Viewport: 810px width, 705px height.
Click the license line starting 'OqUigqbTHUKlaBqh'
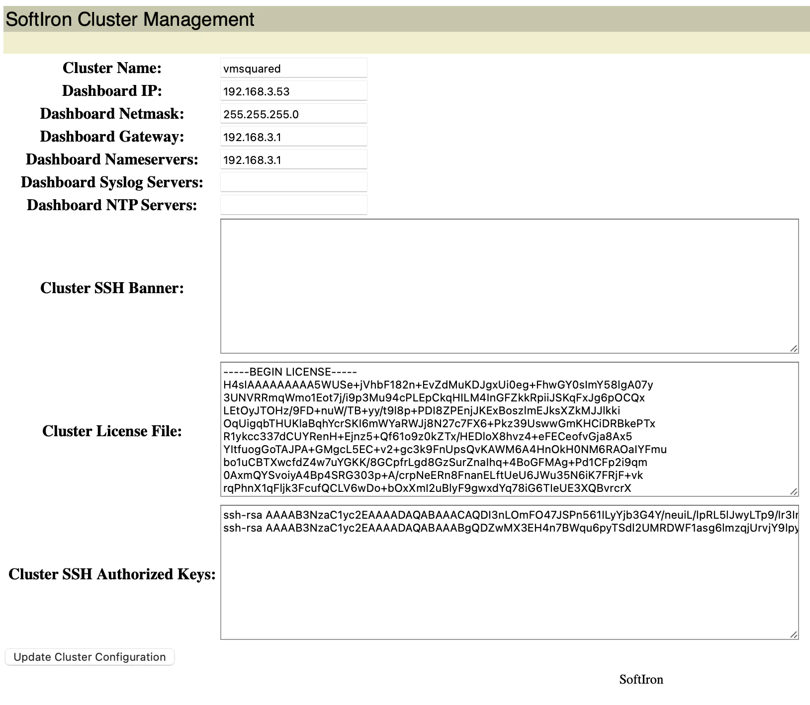tap(439, 423)
